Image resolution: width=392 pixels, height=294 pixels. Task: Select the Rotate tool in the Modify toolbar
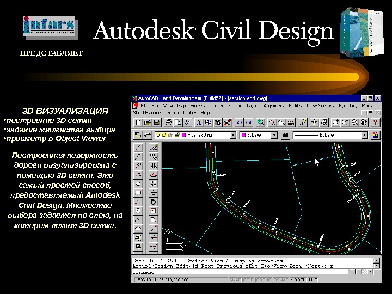153,202
